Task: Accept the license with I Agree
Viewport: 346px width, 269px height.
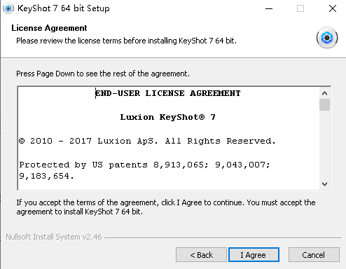Action: coord(254,255)
